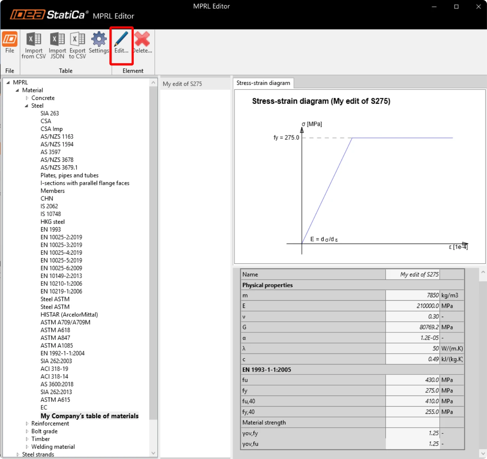The height and width of the screenshot is (459, 487).
Task: Expand the Reinforcement tree node
Action: click(x=27, y=424)
